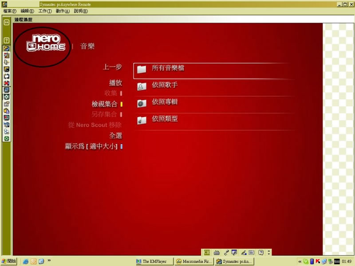
Task: Open the 依照專輯 folder
Action: coord(214,104)
